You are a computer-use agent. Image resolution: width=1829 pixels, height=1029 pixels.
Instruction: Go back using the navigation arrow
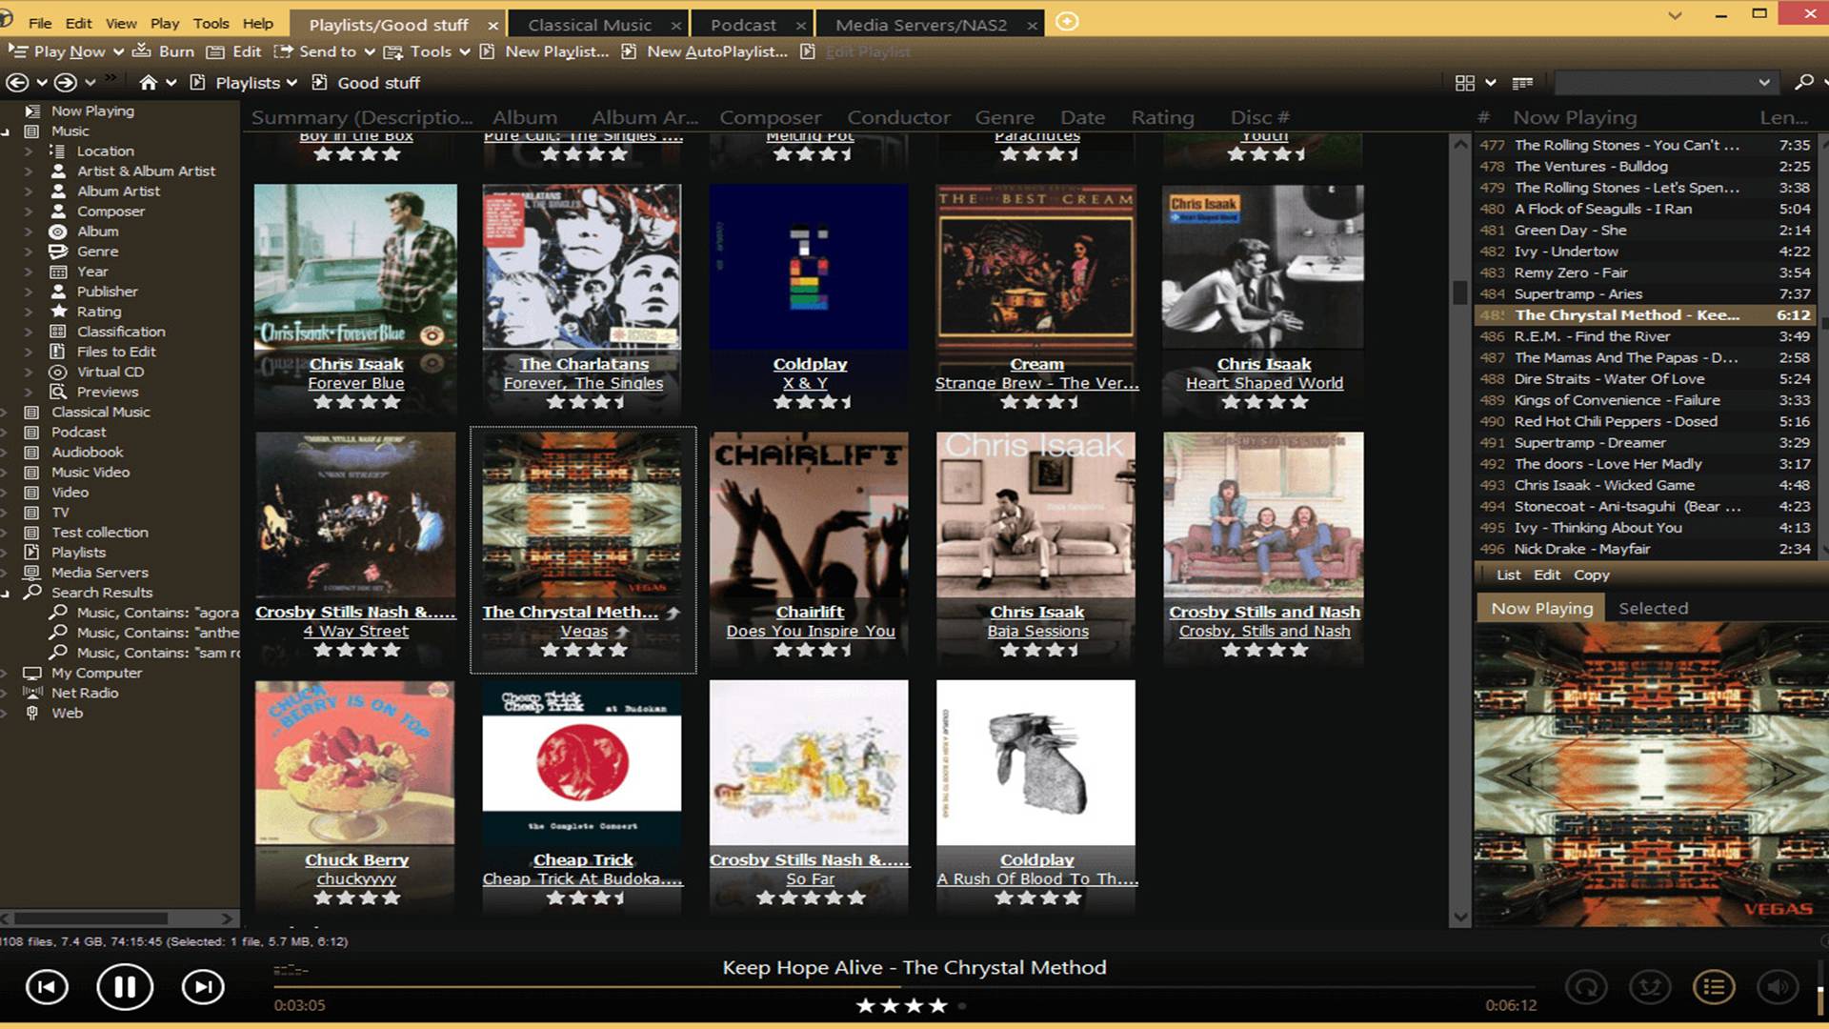coord(17,83)
